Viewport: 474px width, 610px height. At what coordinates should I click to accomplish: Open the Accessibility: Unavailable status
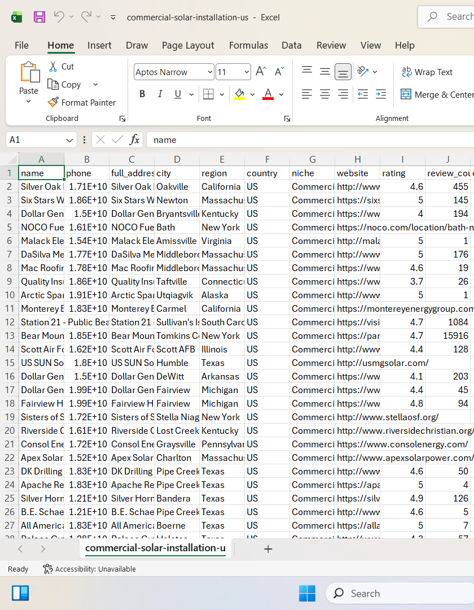(x=89, y=569)
